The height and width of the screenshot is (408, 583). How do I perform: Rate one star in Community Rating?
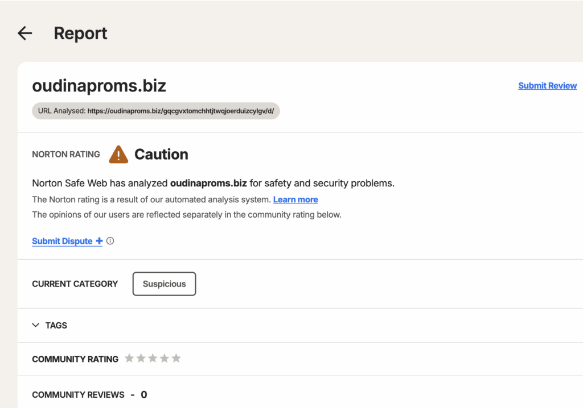click(129, 358)
